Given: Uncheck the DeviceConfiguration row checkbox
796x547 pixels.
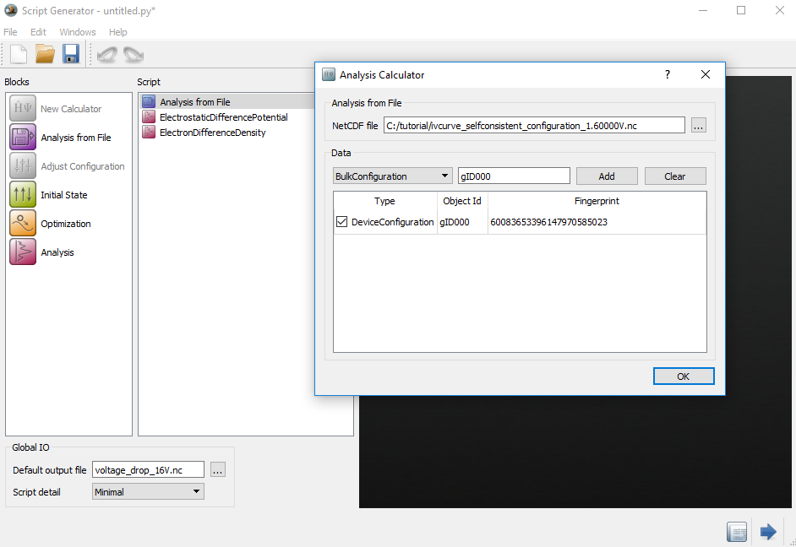Looking at the screenshot, I should click(x=341, y=221).
